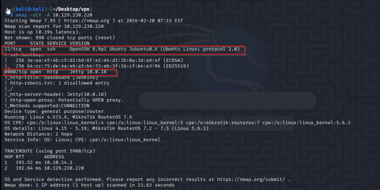Click the 'Network Distance: 2 hops' line

38,134
